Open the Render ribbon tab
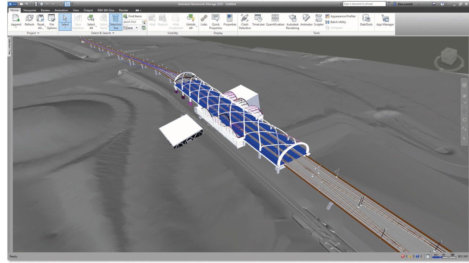The image size is (469, 263). (123, 10)
